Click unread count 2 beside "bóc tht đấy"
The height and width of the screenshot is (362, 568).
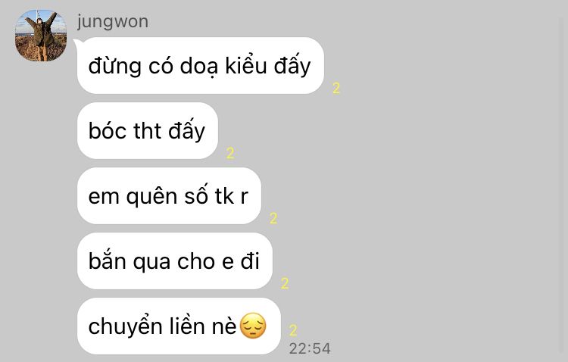(230, 153)
